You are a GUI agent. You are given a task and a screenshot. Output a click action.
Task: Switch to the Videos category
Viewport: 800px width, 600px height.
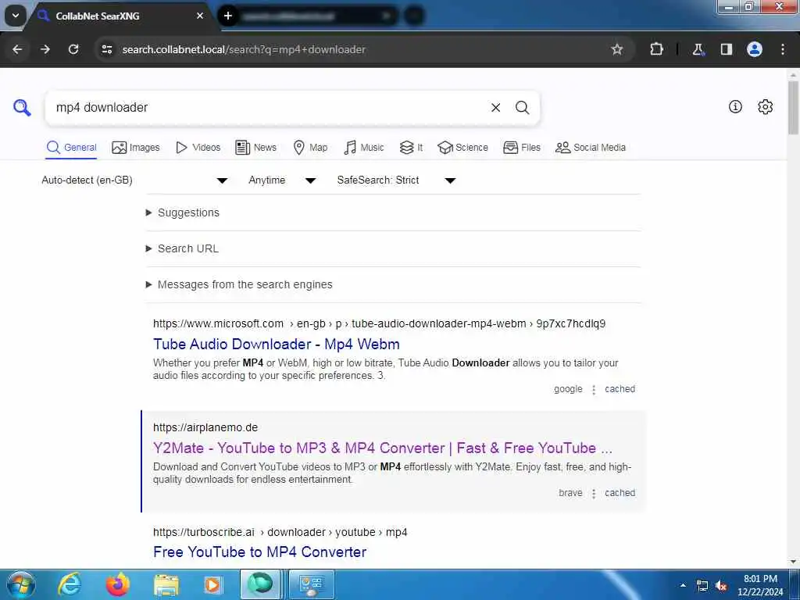198,148
